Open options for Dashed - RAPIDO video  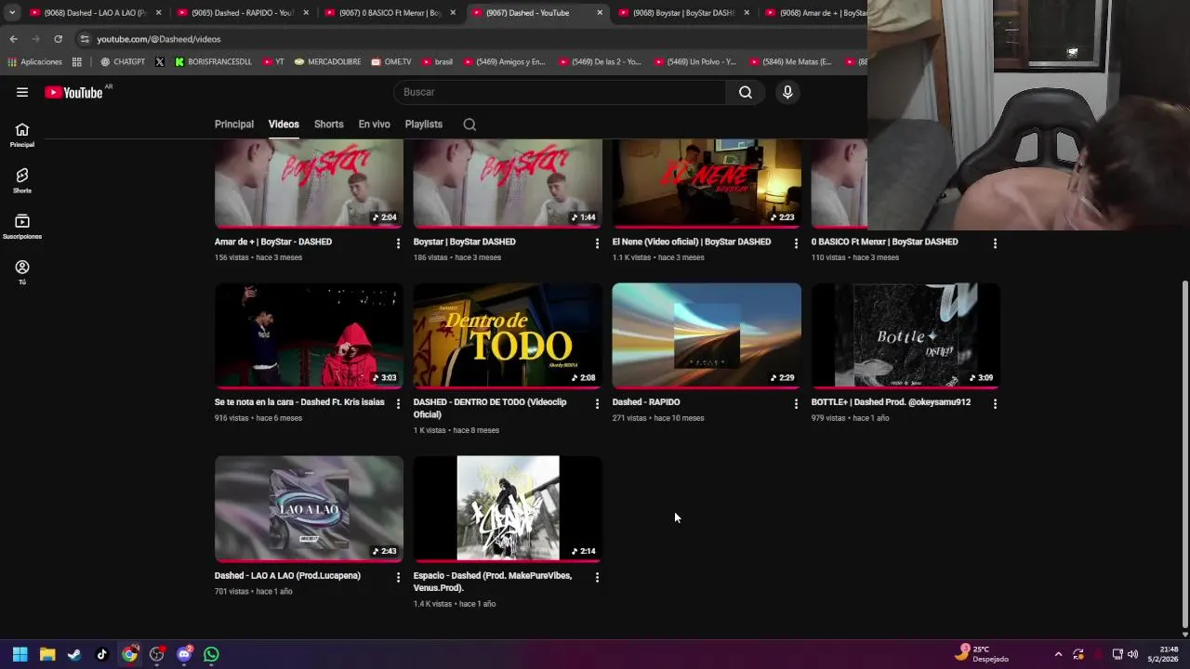pyautogui.click(x=796, y=404)
